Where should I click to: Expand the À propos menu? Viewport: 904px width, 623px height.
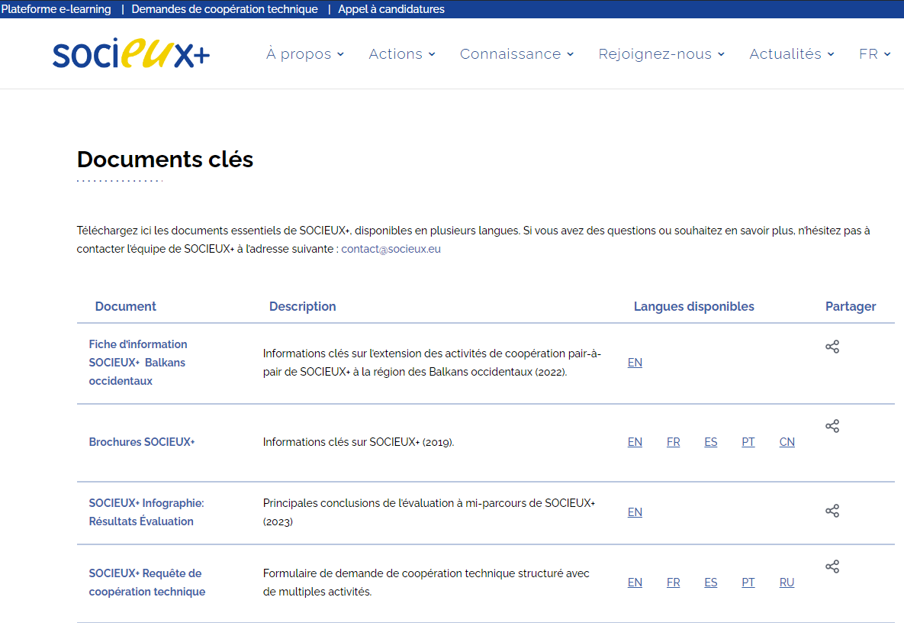coord(304,53)
